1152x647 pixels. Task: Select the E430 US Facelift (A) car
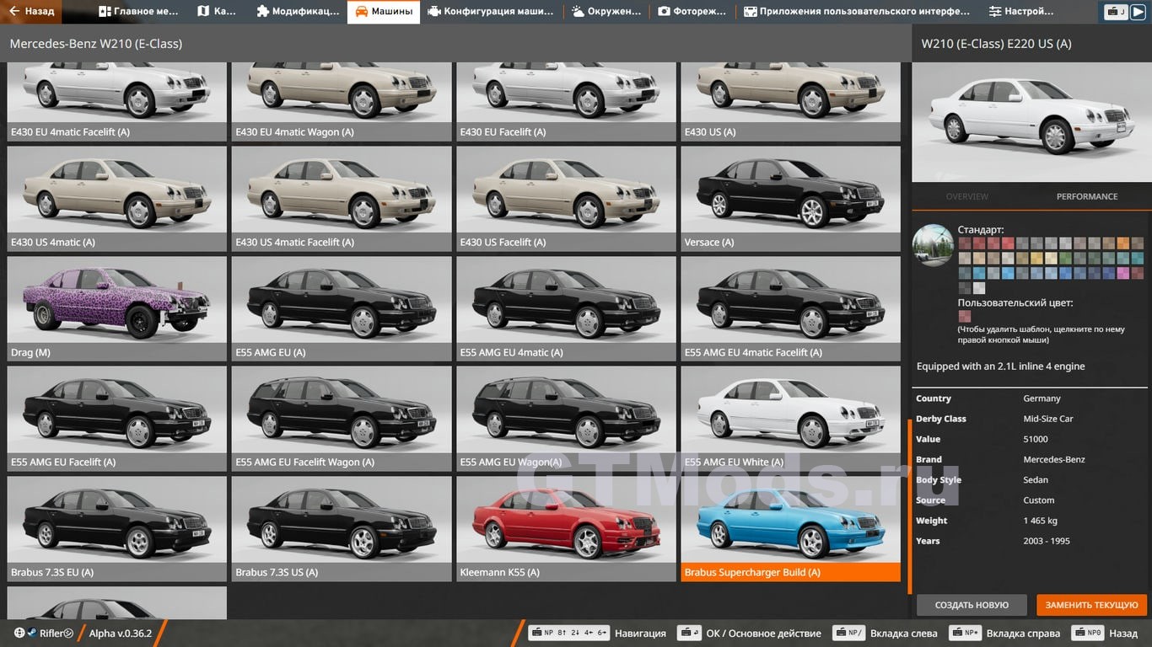click(x=566, y=199)
